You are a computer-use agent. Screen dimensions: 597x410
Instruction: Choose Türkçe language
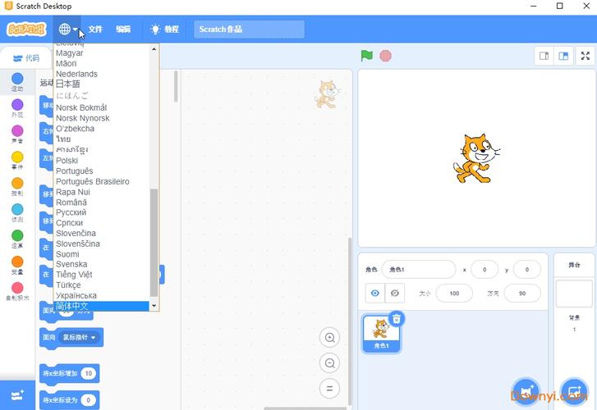click(x=101, y=285)
